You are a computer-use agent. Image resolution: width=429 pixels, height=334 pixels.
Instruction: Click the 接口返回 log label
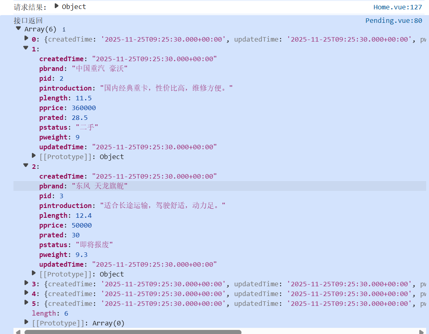point(28,20)
